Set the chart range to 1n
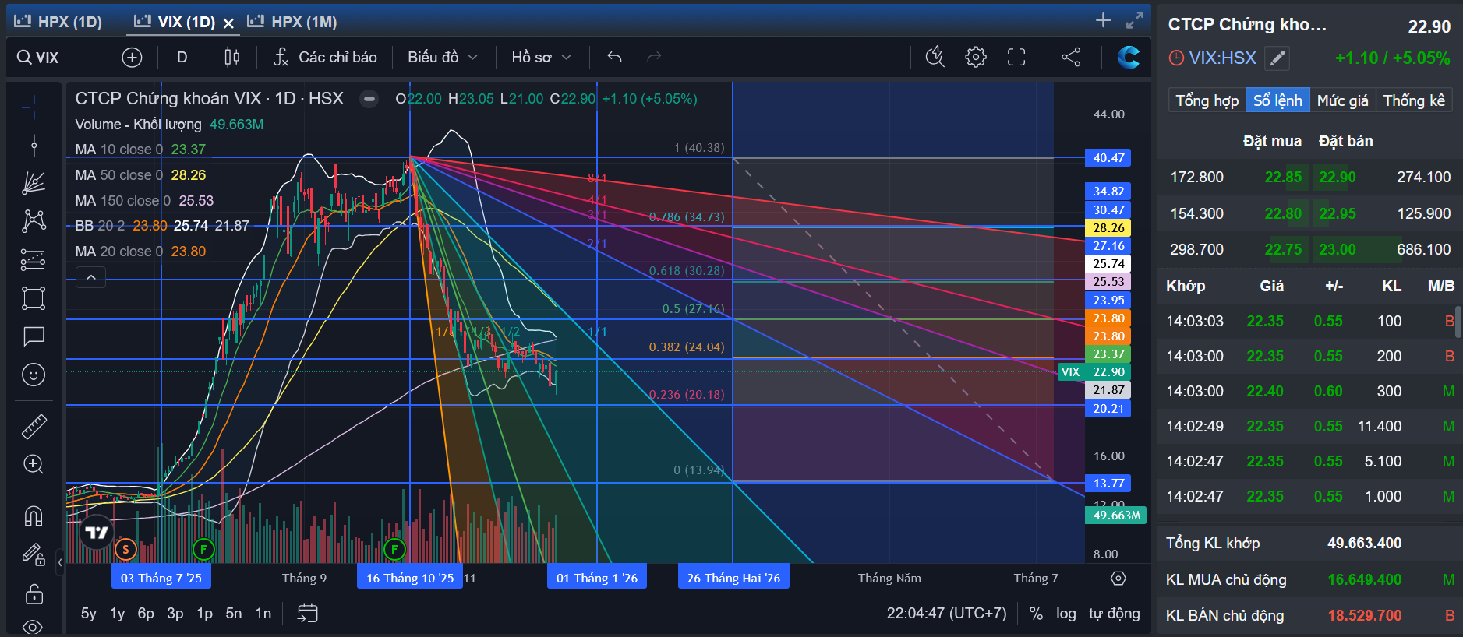Screen dimensions: 1463x637 263,614
